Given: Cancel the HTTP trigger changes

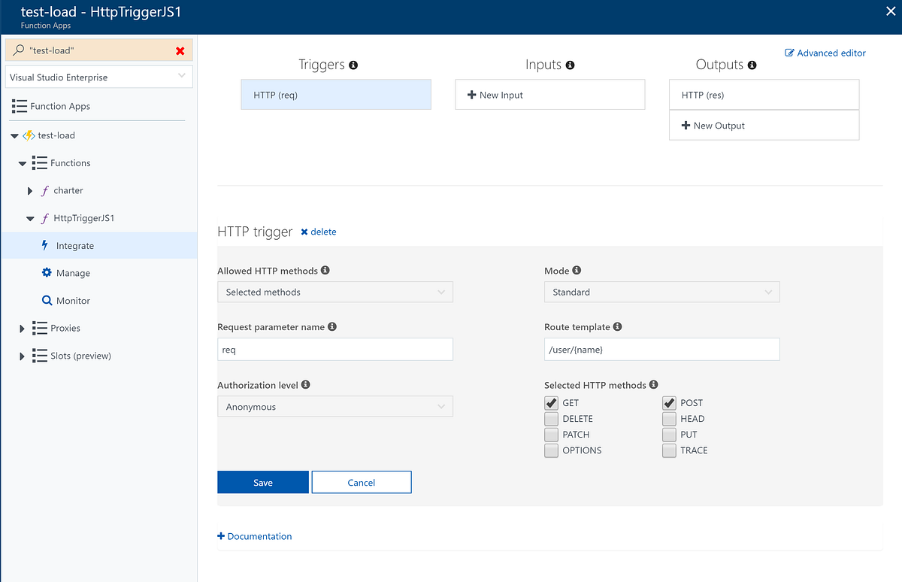Looking at the screenshot, I should (x=362, y=482).
